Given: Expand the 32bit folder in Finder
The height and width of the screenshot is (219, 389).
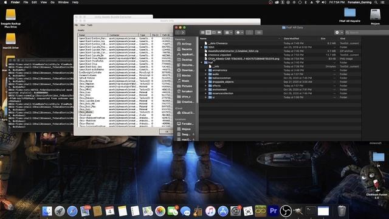Looking at the screenshot, I should pyautogui.click(x=202, y=47).
